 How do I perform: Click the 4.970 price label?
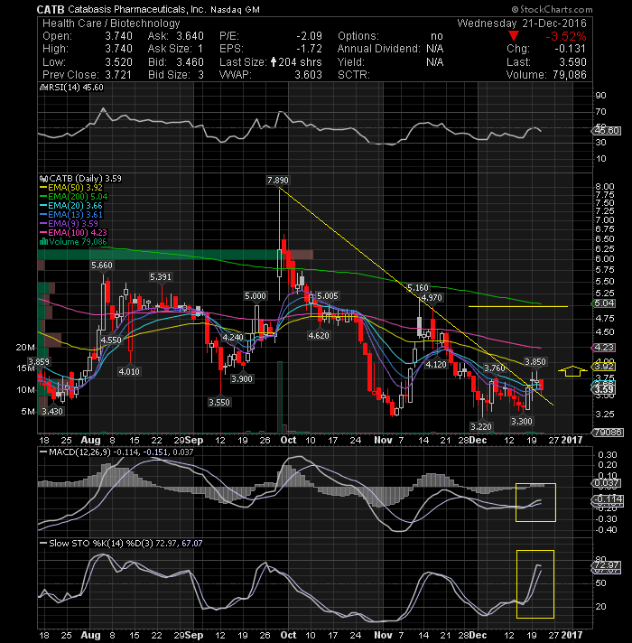click(x=432, y=298)
